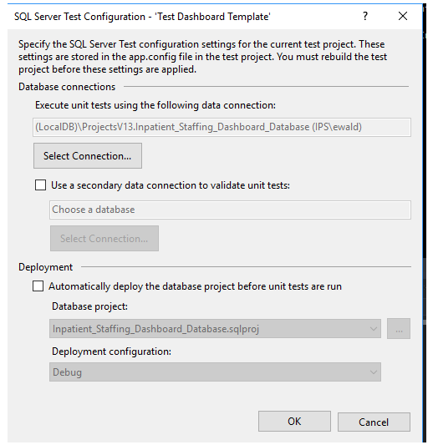The image size is (433, 445).
Task: Enable the secondary data connection checkbox
Action: point(40,185)
